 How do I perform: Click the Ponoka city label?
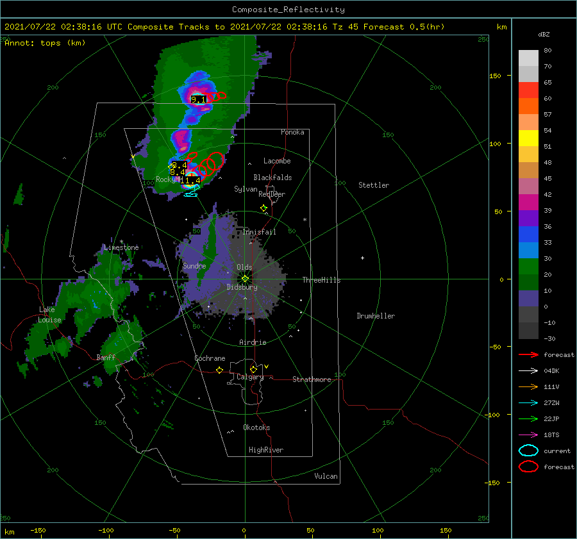tap(292, 132)
